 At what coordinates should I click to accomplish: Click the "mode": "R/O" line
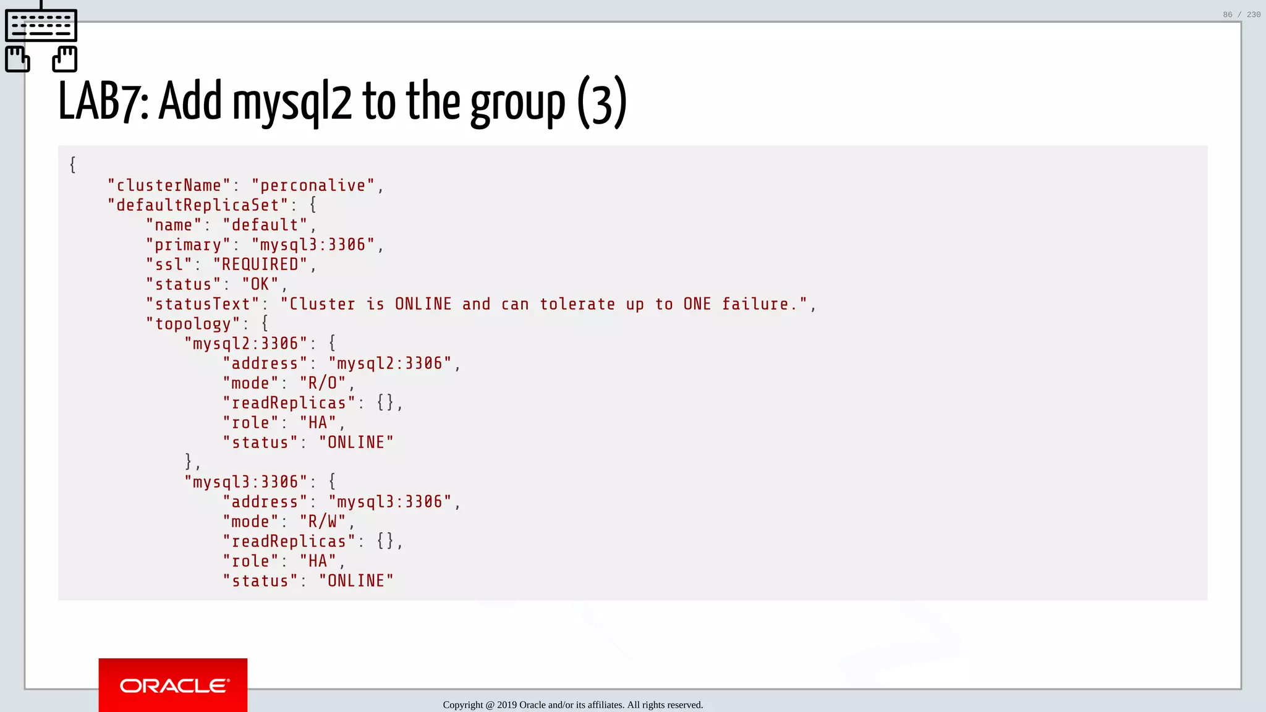tap(289, 383)
